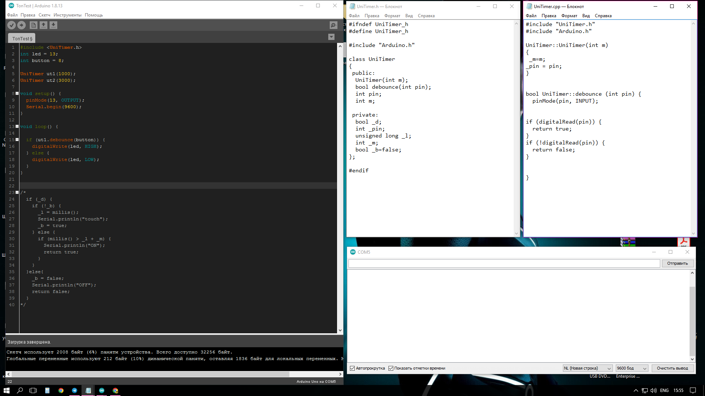Click the volume speaker tray icon
The height and width of the screenshot is (396, 705).
pos(654,390)
